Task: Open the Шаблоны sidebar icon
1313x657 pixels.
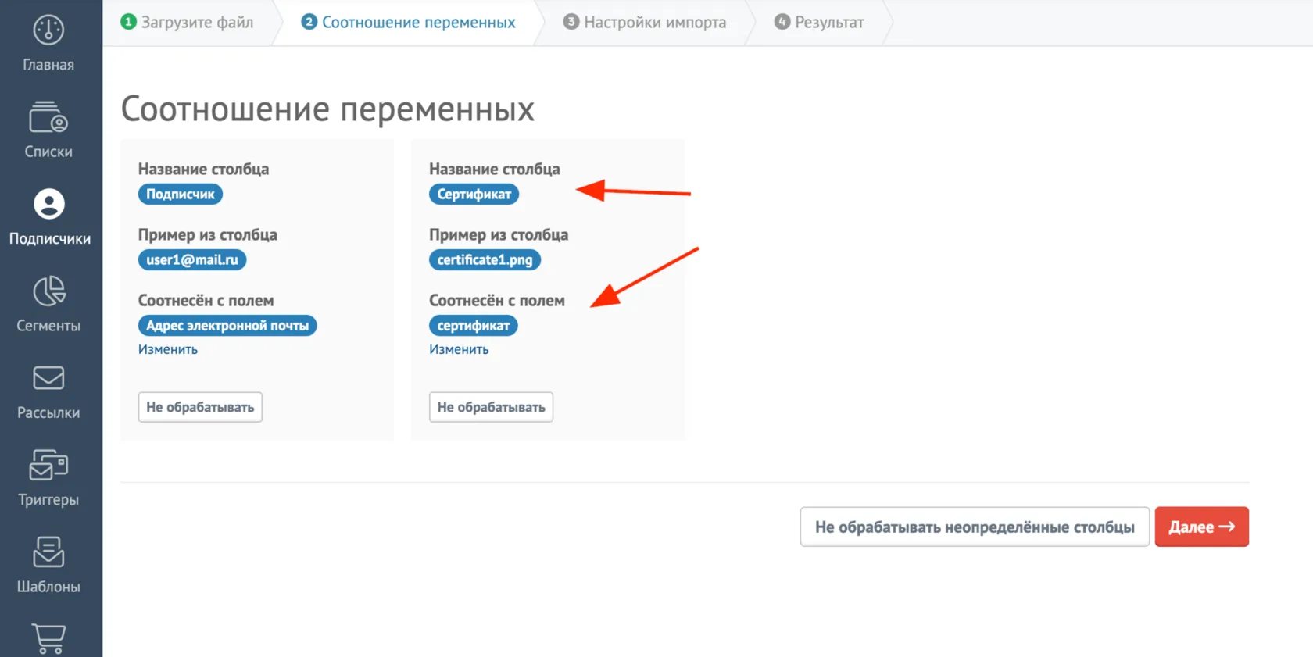Action: coord(48,552)
